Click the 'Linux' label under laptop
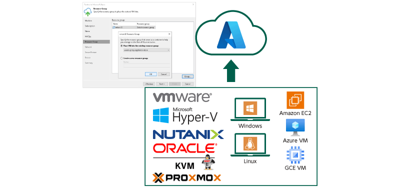Screen dimensions: 400x190 (250, 161)
